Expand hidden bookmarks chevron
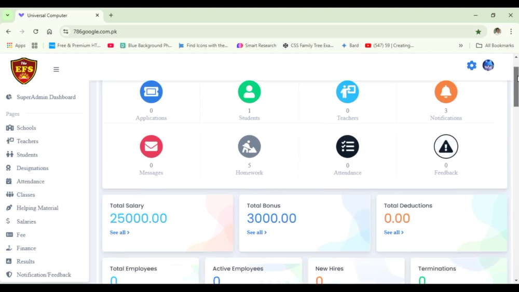Image resolution: width=519 pixels, height=292 pixels. coord(461,45)
